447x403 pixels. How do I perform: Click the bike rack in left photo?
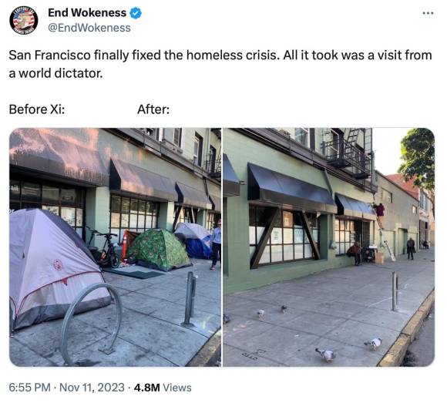tap(92, 323)
